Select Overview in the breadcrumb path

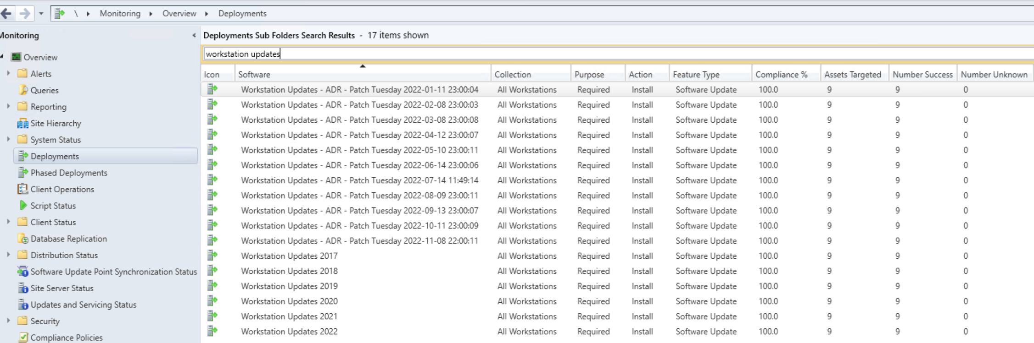(x=179, y=13)
